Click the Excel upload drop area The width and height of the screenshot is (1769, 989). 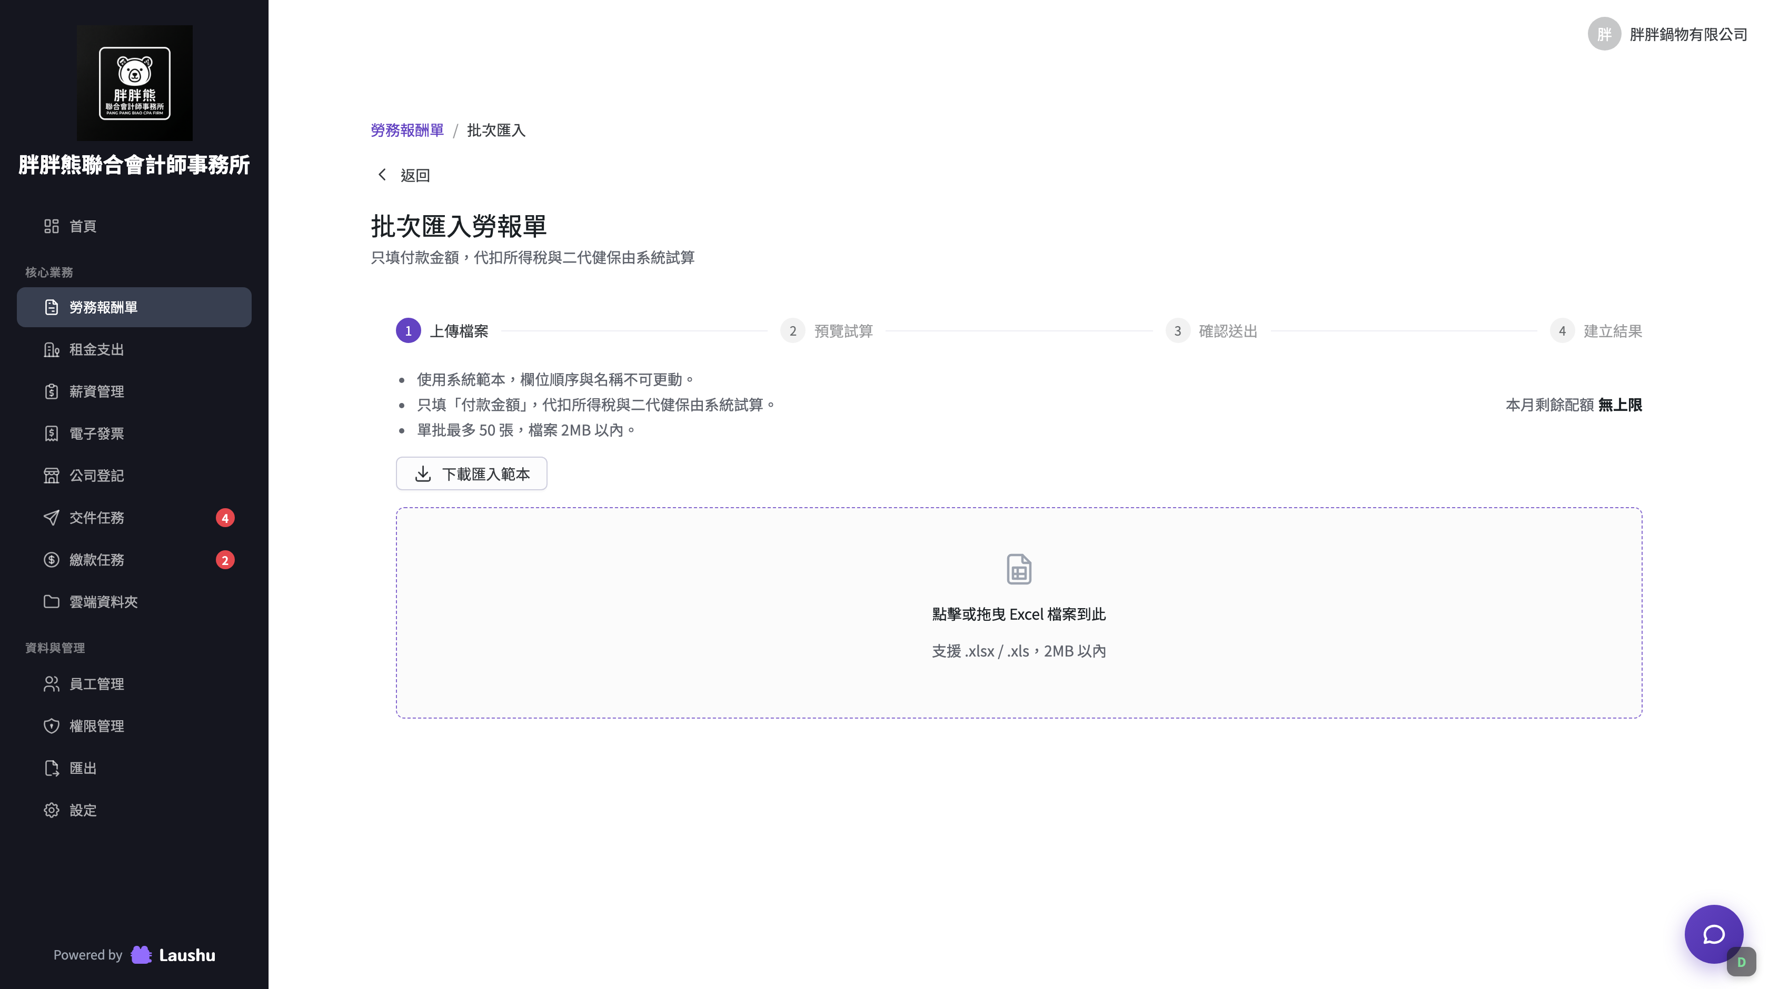[x=1018, y=613]
